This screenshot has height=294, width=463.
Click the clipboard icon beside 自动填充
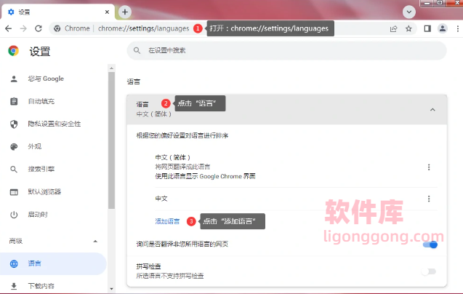point(14,101)
